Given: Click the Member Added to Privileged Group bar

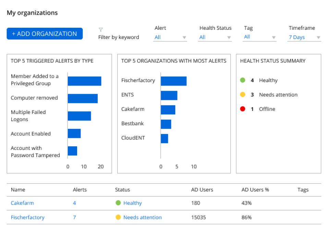Looking at the screenshot, I should [x=84, y=80].
